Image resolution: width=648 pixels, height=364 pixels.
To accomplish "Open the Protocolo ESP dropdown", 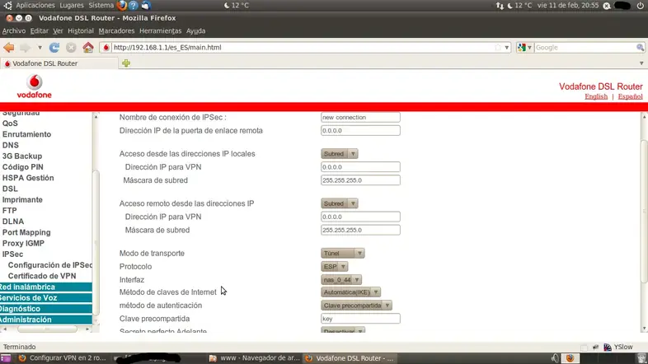I will [x=335, y=267].
